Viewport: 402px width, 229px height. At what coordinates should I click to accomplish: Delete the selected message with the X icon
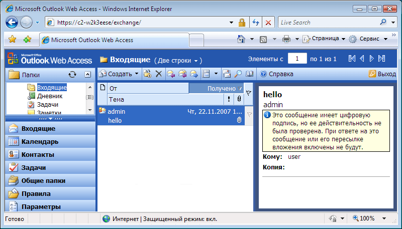(159, 74)
